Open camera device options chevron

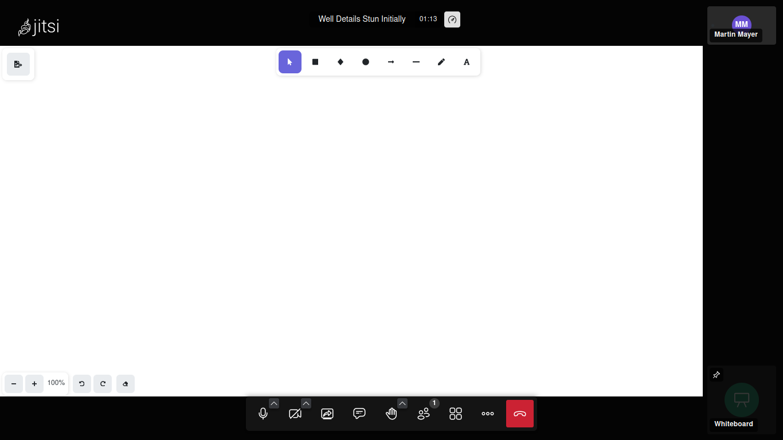(306, 403)
